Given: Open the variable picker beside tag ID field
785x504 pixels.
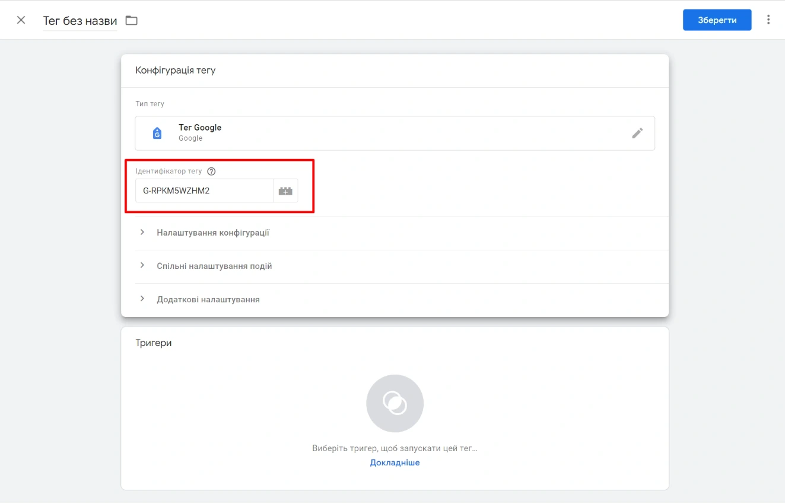Looking at the screenshot, I should [285, 191].
